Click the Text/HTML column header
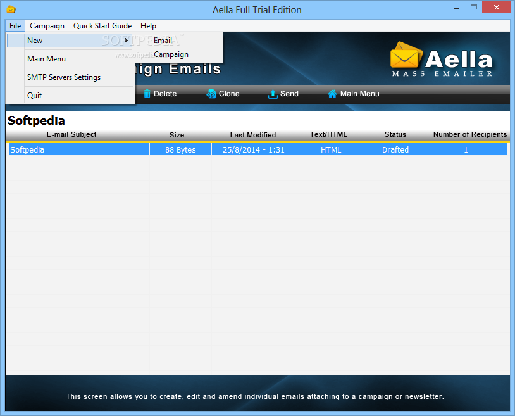Image resolution: width=515 pixels, height=416 pixels. tap(328, 134)
